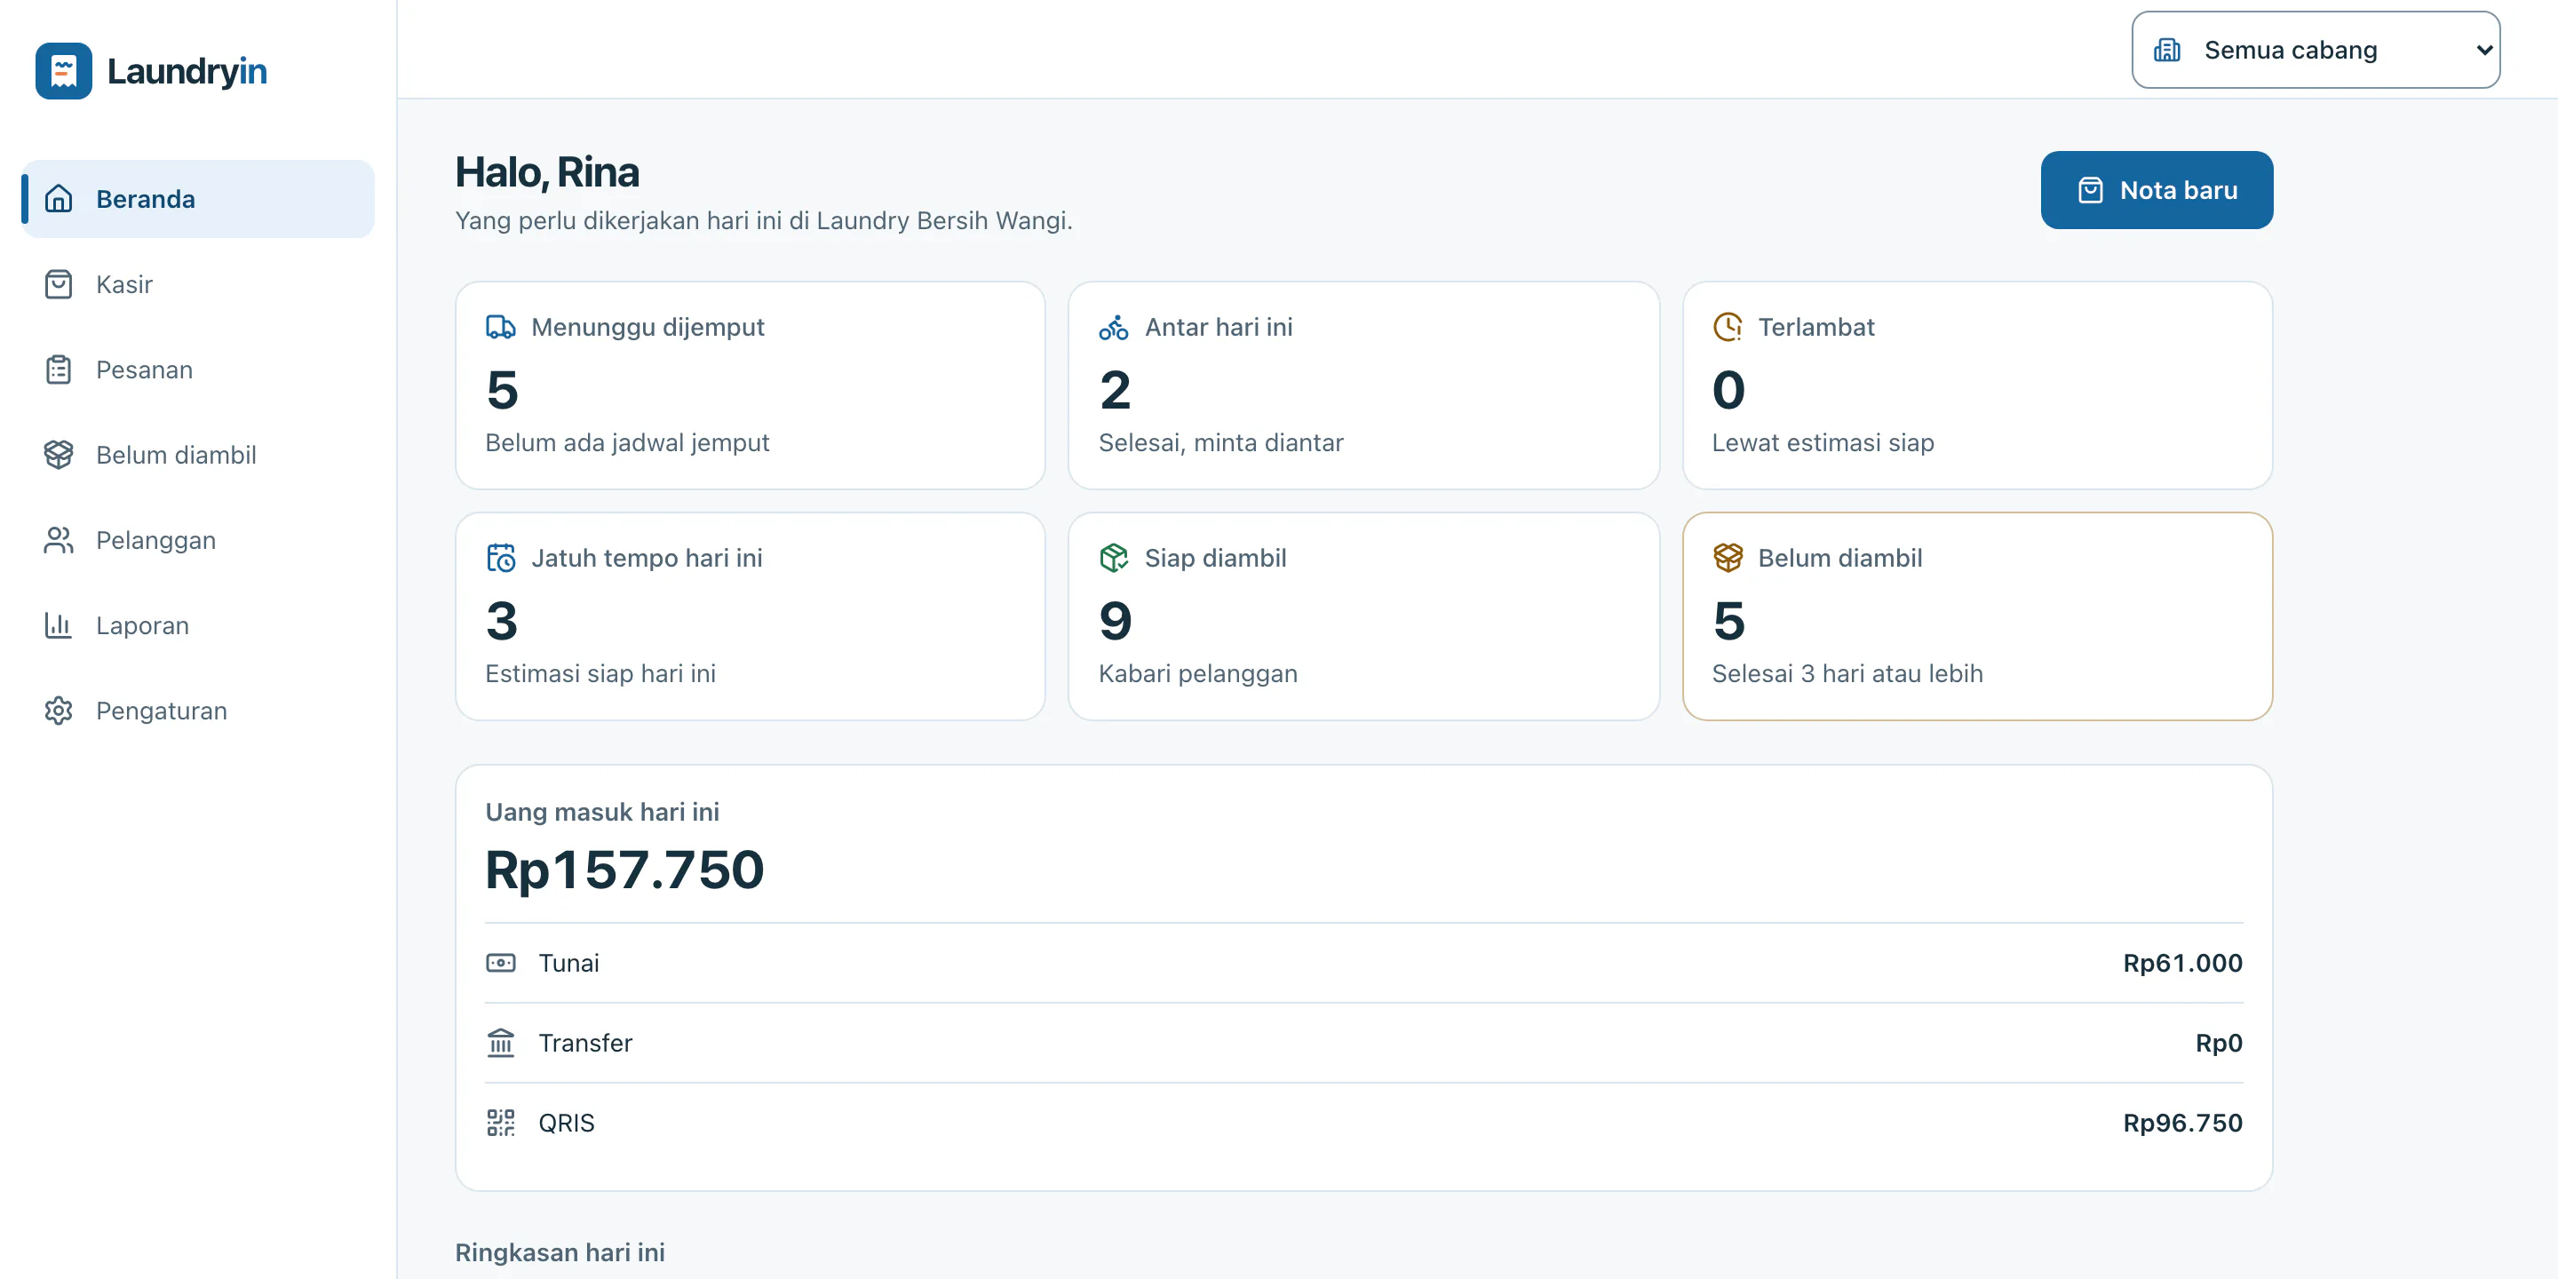Viewport: 2558px width, 1279px height.
Task: Click the Beranda home icon
Action: [59, 199]
